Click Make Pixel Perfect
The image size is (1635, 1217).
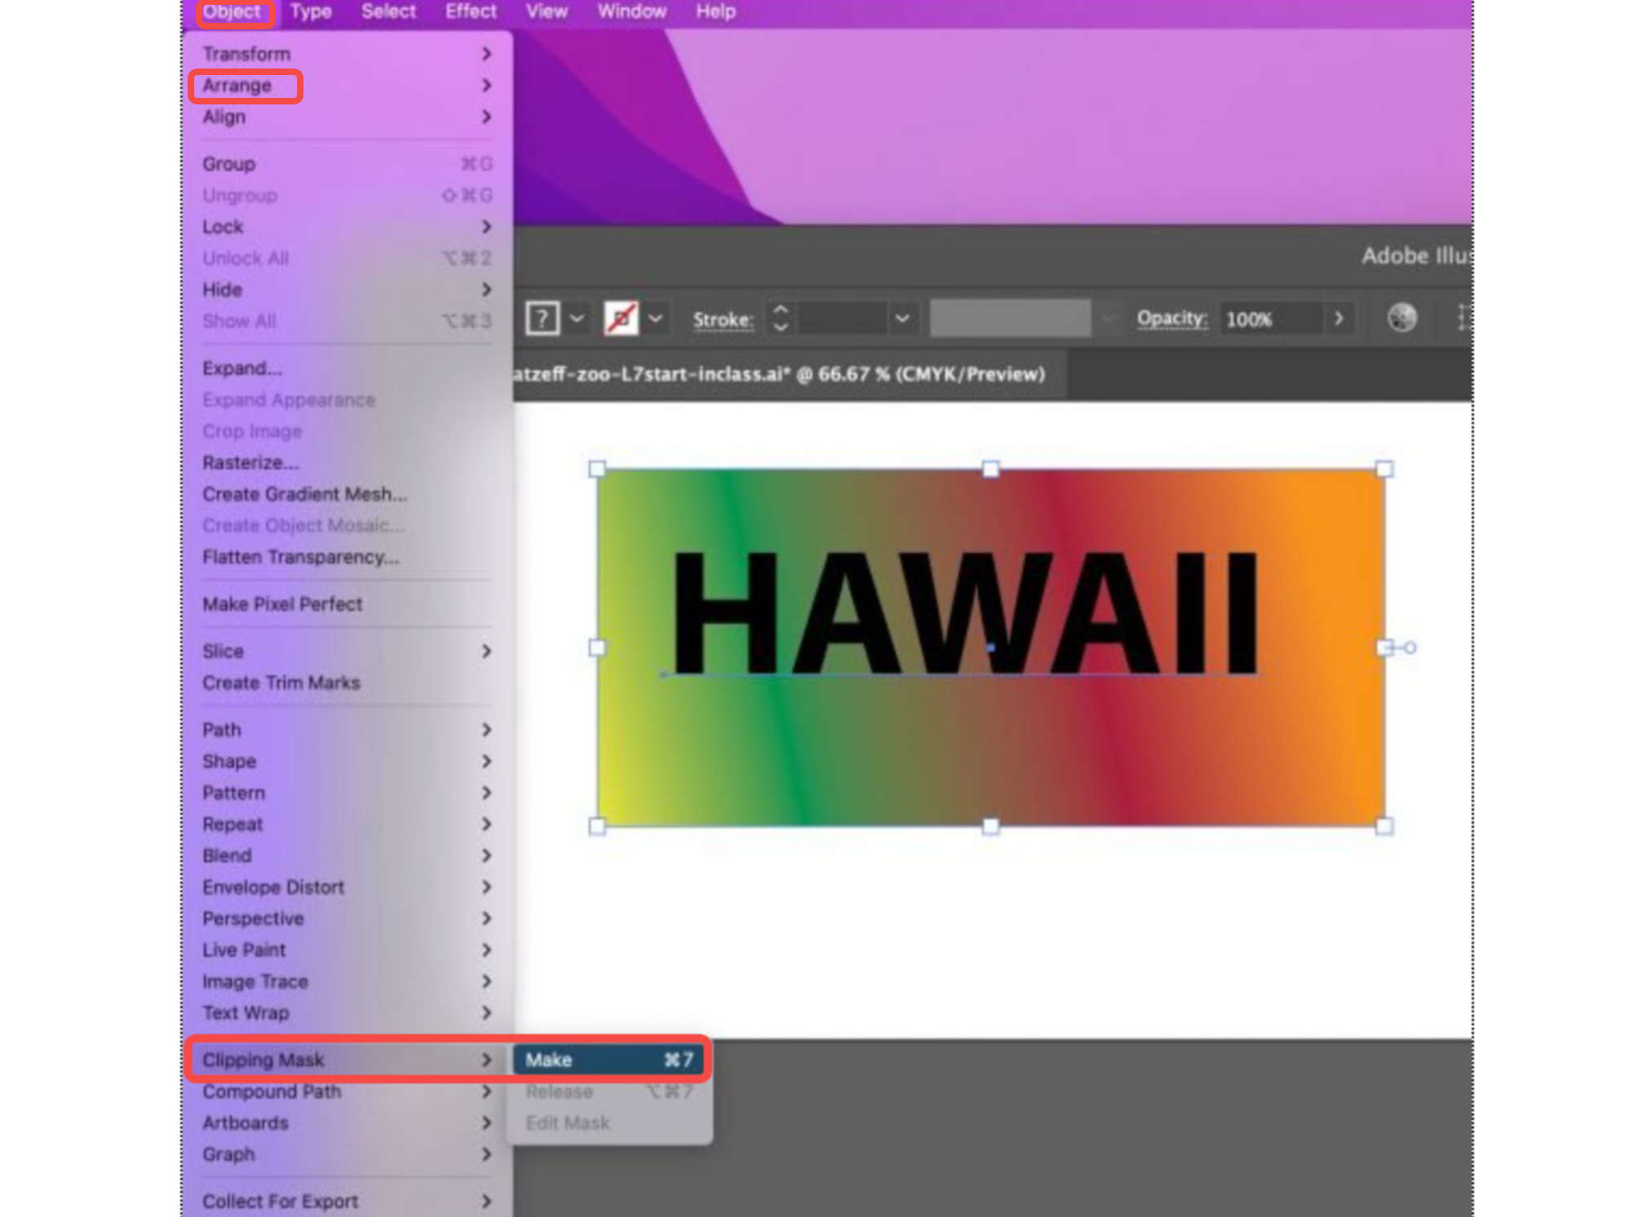click(x=282, y=604)
